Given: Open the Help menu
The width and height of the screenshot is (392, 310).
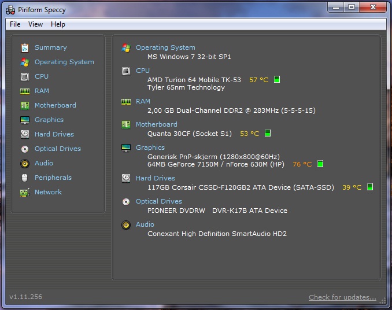Looking at the screenshot, I should pyautogui.click(x=58, y=24).
